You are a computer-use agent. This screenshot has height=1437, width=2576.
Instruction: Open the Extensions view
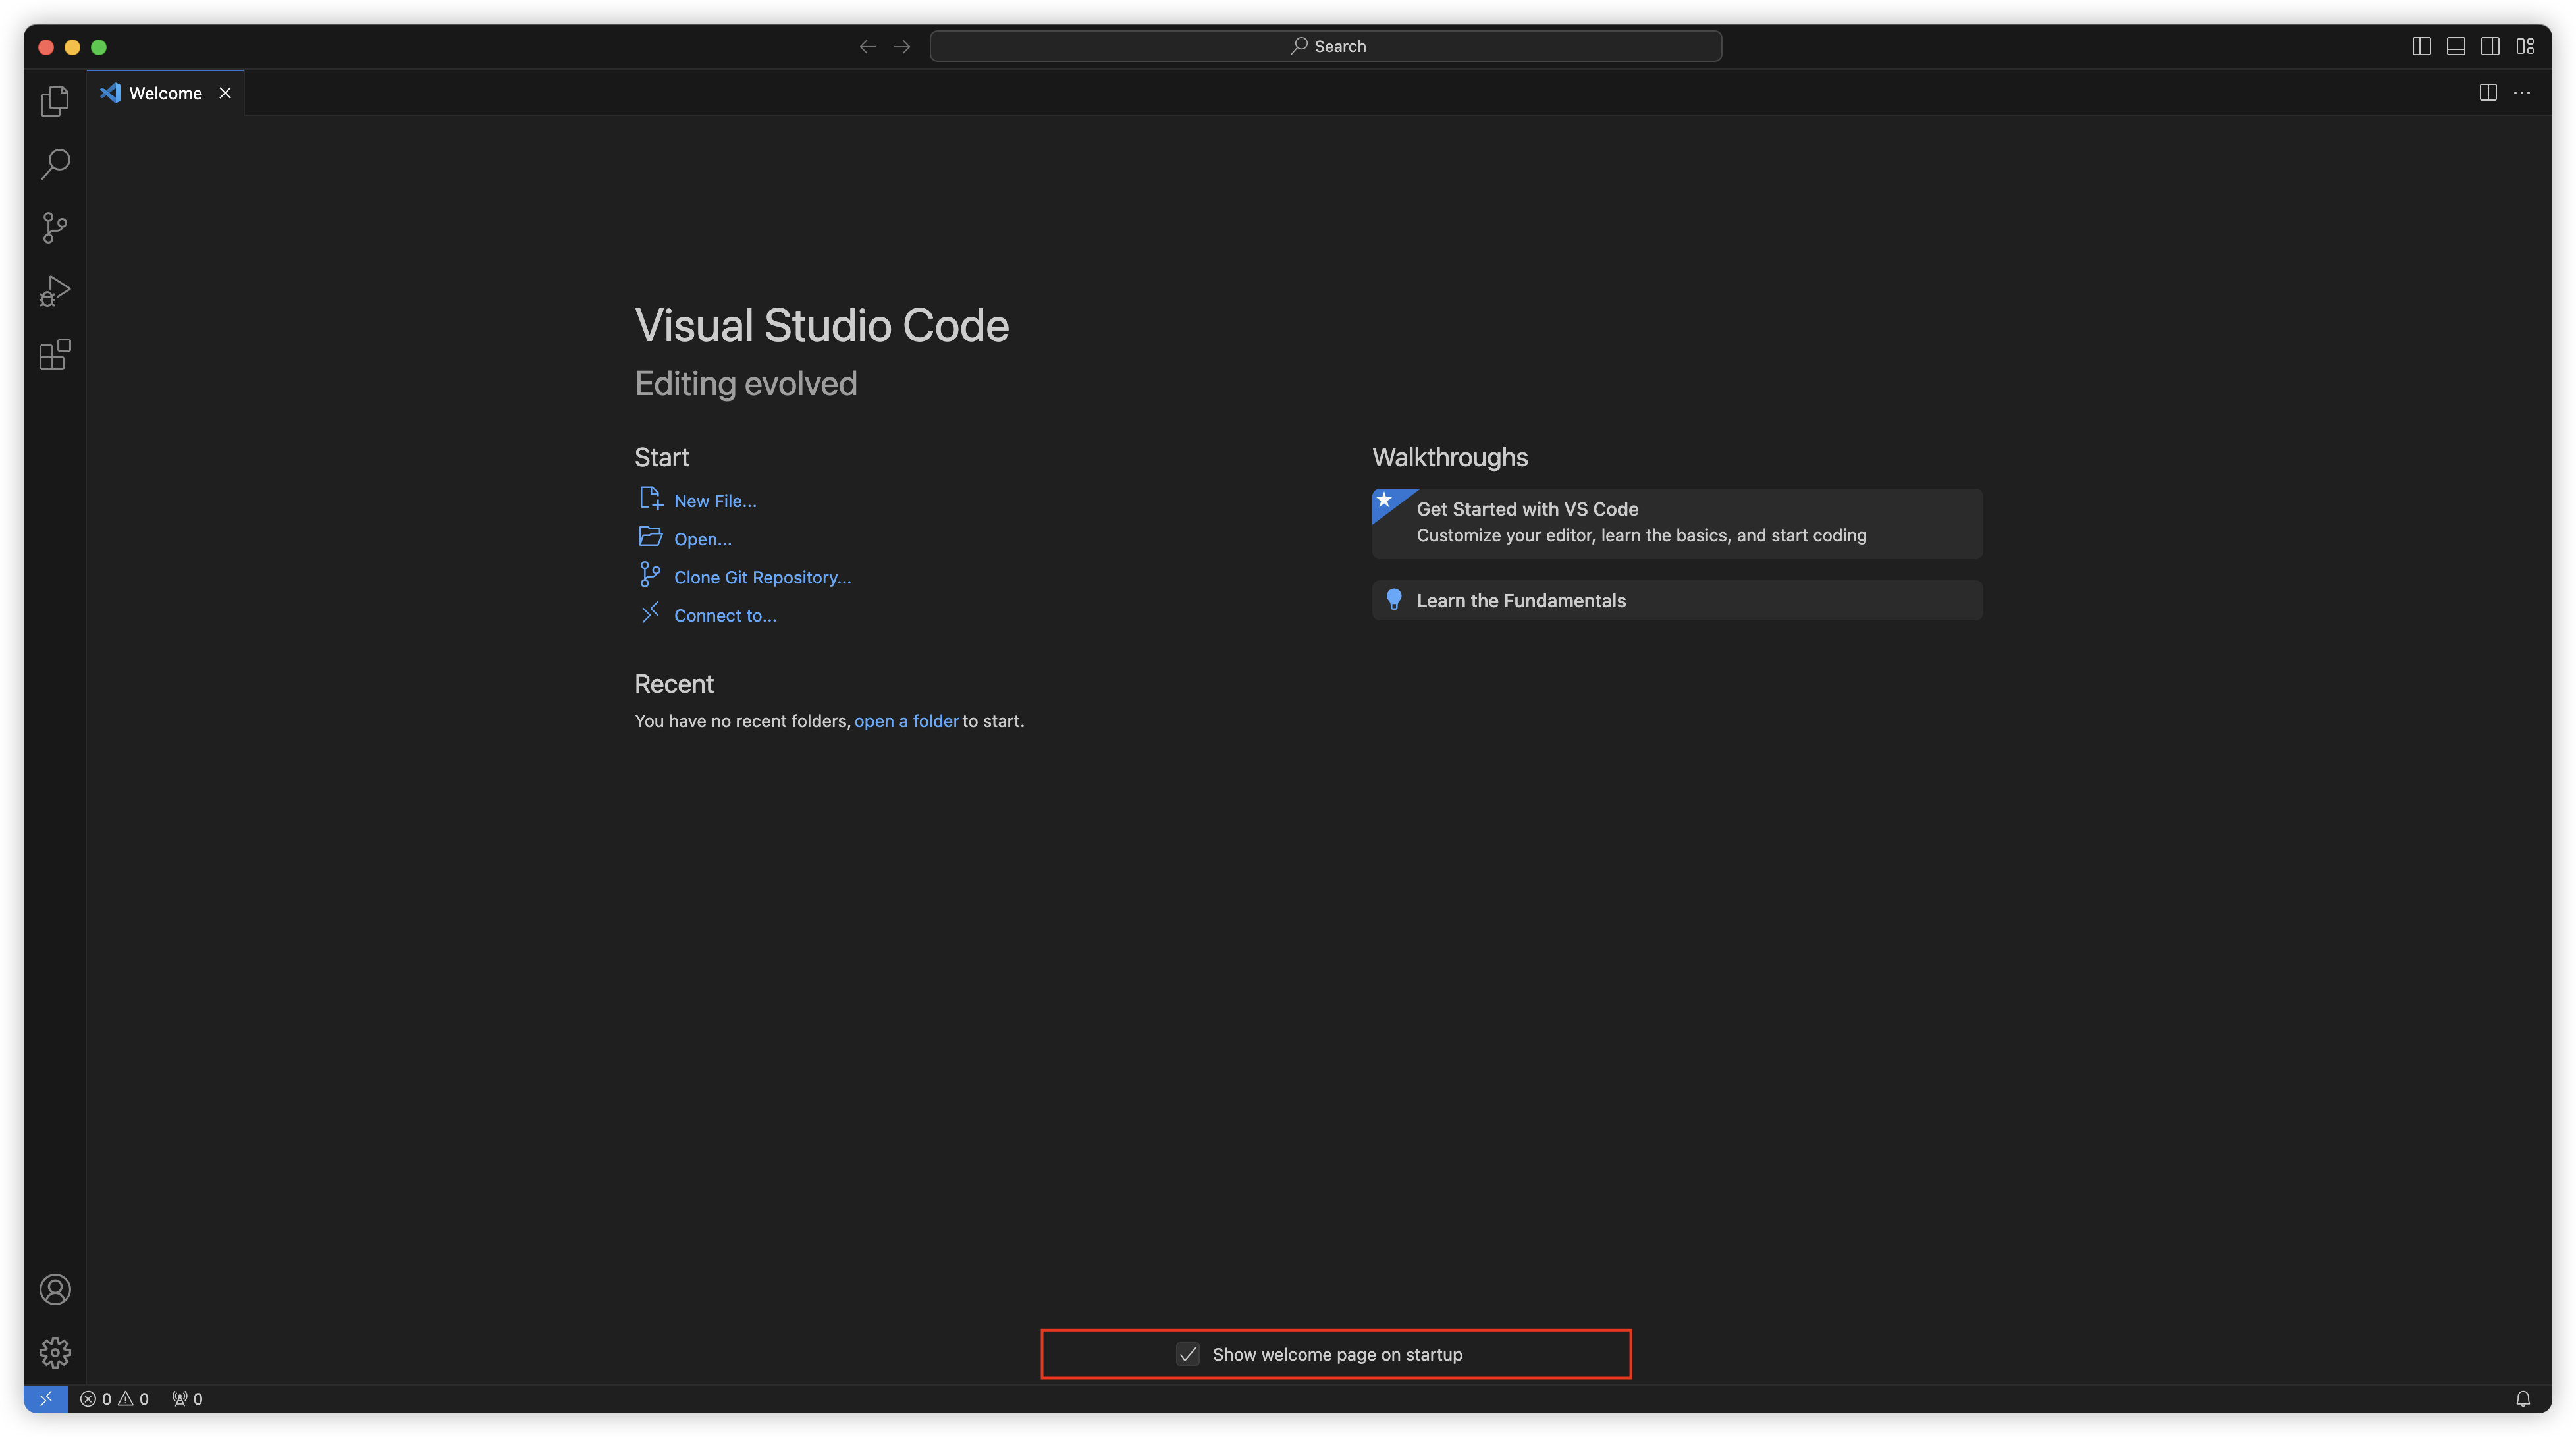tap(55, 355)
